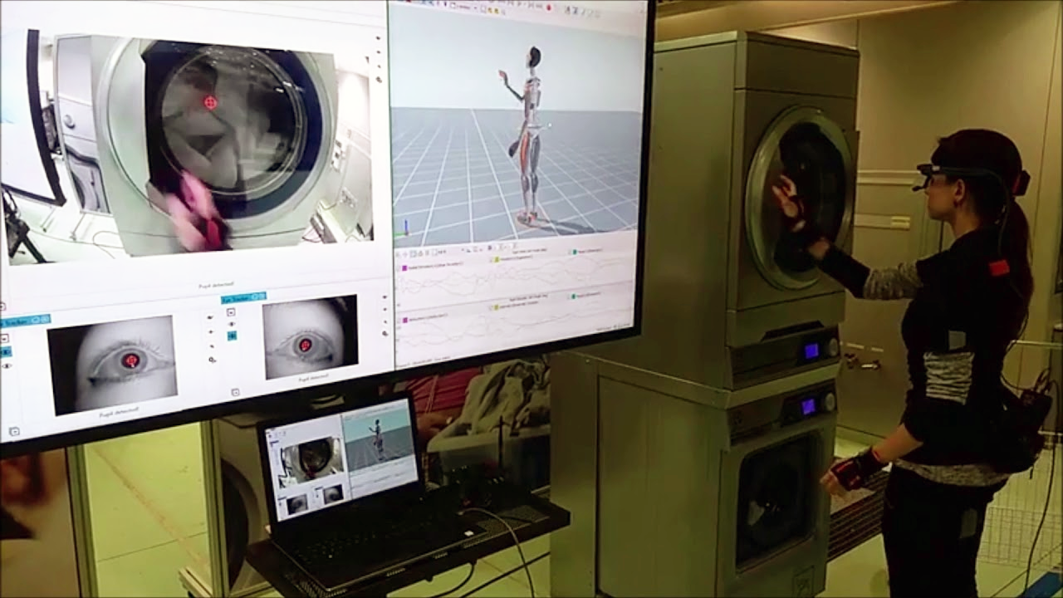
Task: Click 'Pupil detected' status under world view
Action: [x=218, y=284]
